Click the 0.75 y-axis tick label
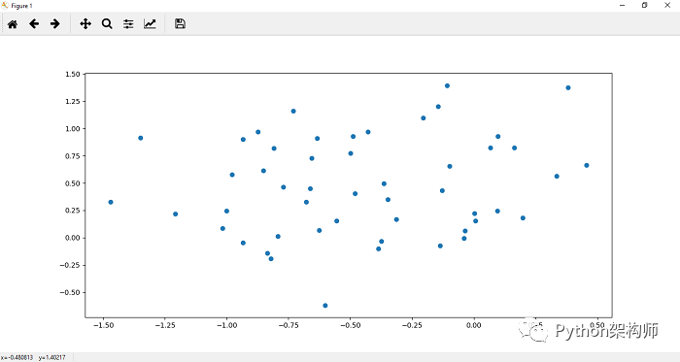Viewport: 680px width, 362px height. tap(73, 156)
